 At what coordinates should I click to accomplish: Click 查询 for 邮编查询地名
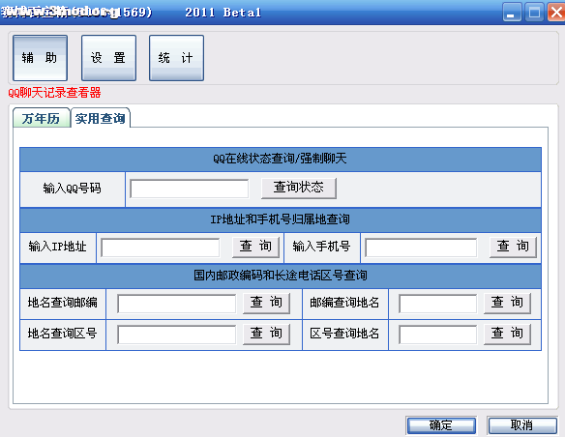tap(507, 303)
